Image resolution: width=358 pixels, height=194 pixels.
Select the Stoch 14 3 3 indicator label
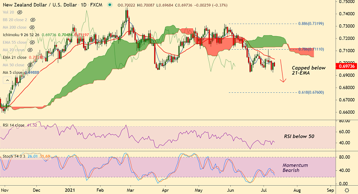coord(14,156)
